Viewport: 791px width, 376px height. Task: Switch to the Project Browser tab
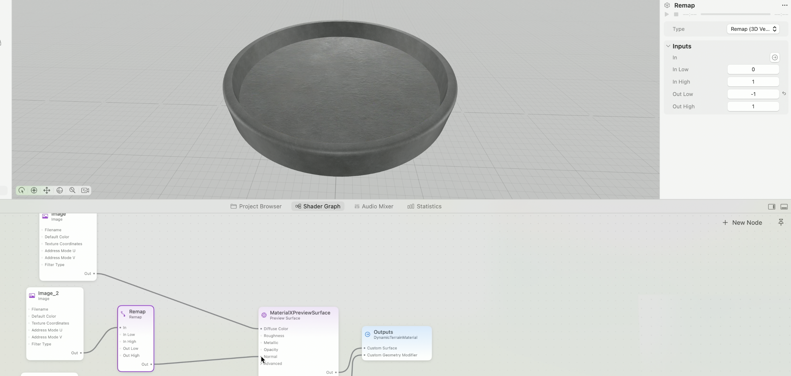click(256, 206)
